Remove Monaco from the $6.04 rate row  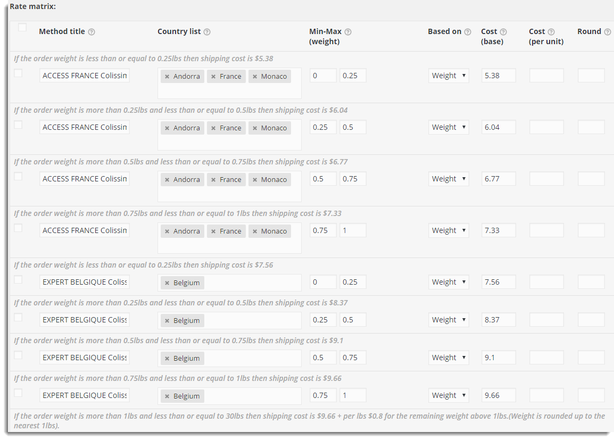point(255,128)
